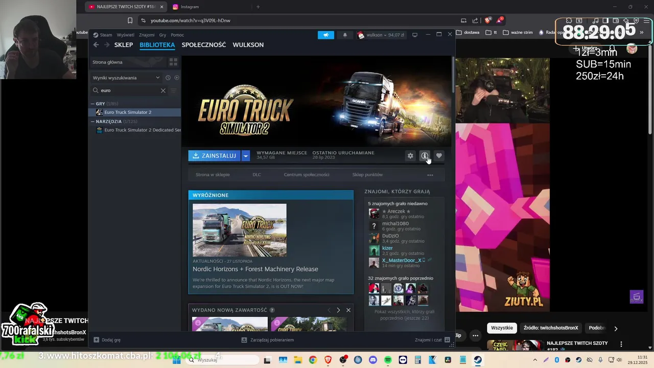Screen dimensions: 654x368
Task: Select Euro Truck Simulator 2 in game list
Action: 135,112
